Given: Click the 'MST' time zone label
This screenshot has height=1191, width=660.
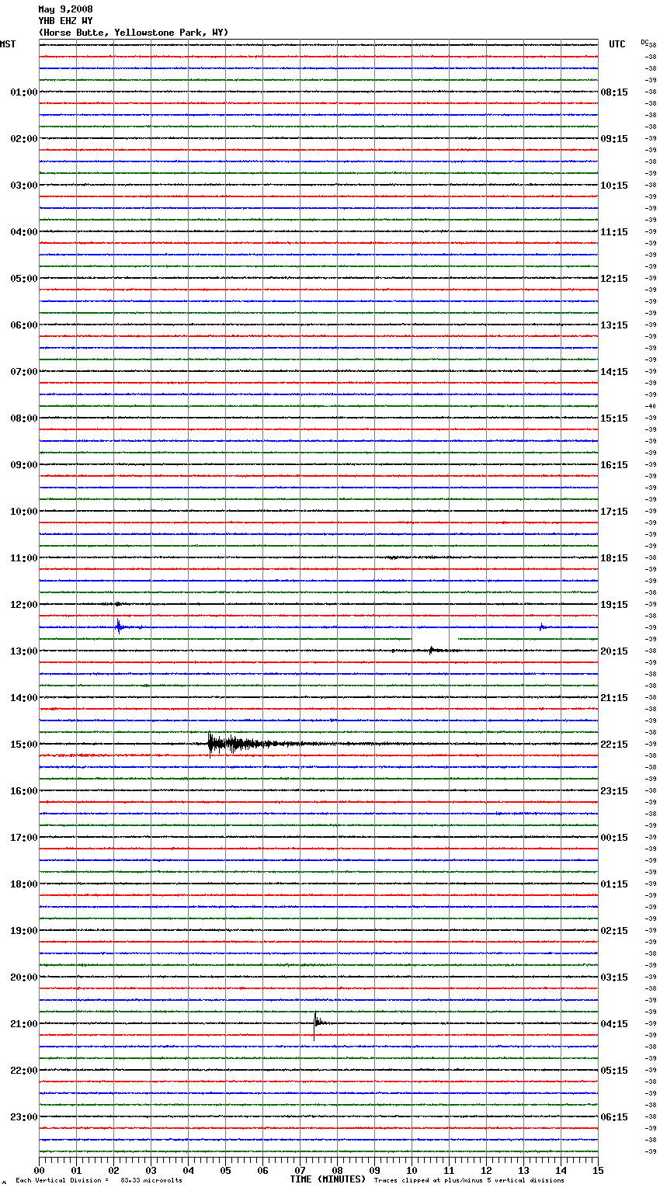Looking at the screenshot, I should (x=8, y=44).
